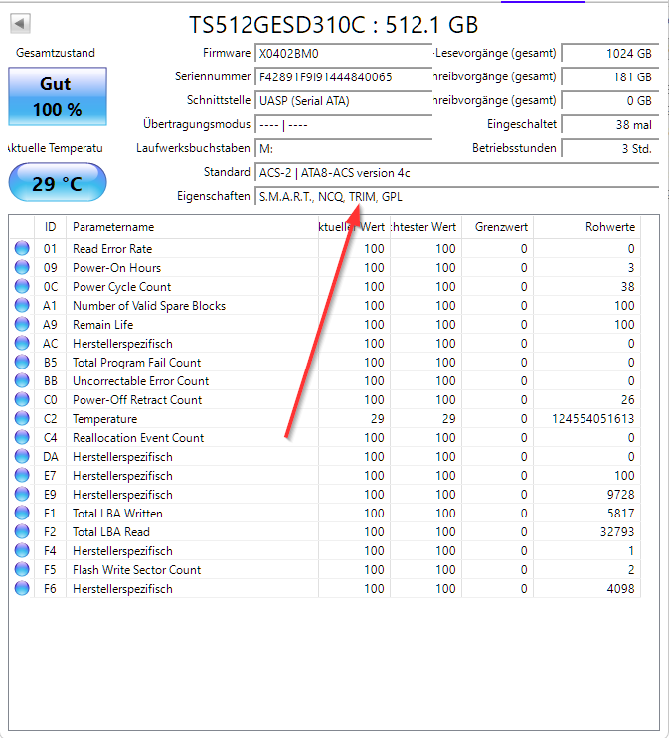Click the Temperature raw value 124554051613
Image resolution: width=669 pixels, height=738 pixels.
point(593,418)
